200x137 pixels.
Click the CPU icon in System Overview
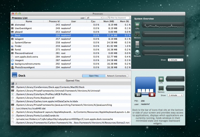pos(137,25)
